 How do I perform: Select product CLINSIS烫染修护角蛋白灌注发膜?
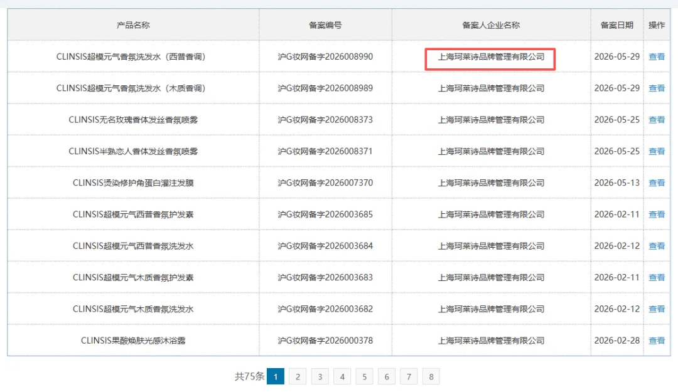tap(133, 183)
